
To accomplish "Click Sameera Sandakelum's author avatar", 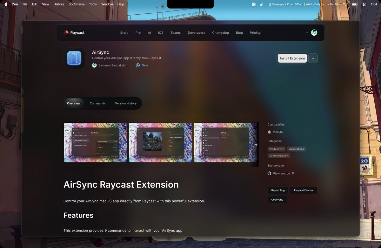I will 94,65.
